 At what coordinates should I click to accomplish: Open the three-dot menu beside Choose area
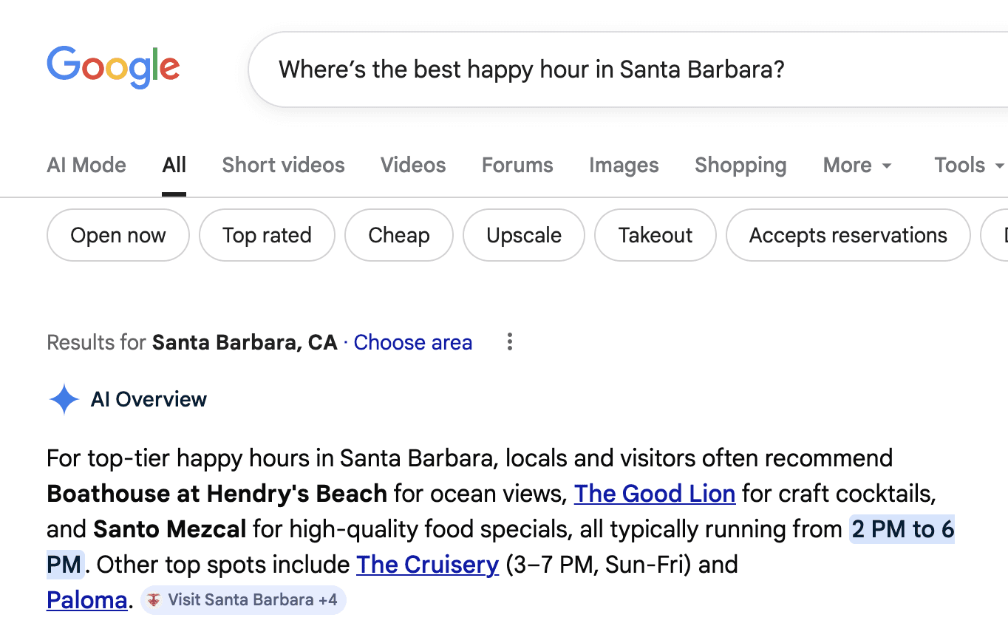pyautogui.click(x=509, y=341)
